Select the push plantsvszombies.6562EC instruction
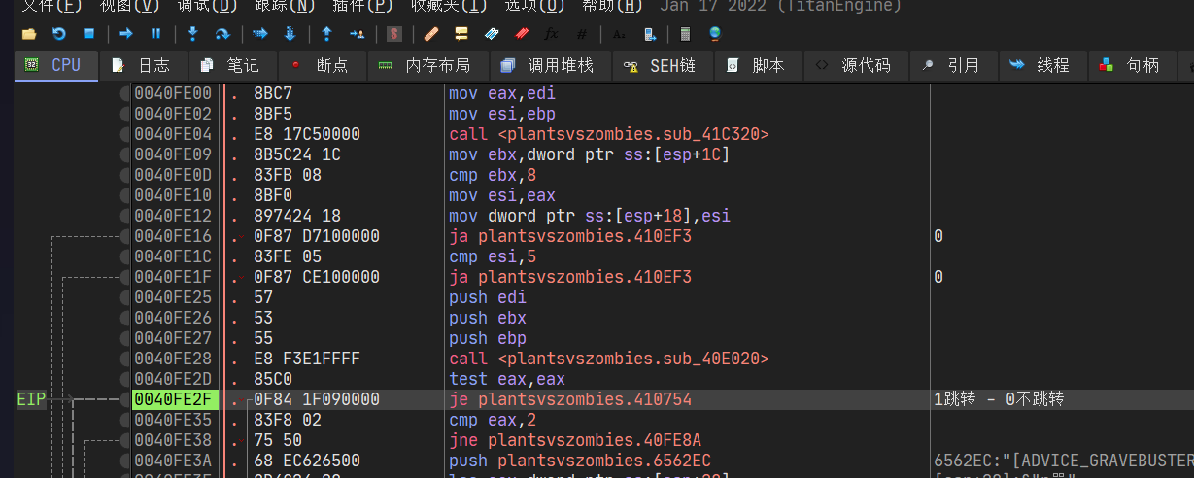Screen dimensions: 1194x478 [580, 461]
